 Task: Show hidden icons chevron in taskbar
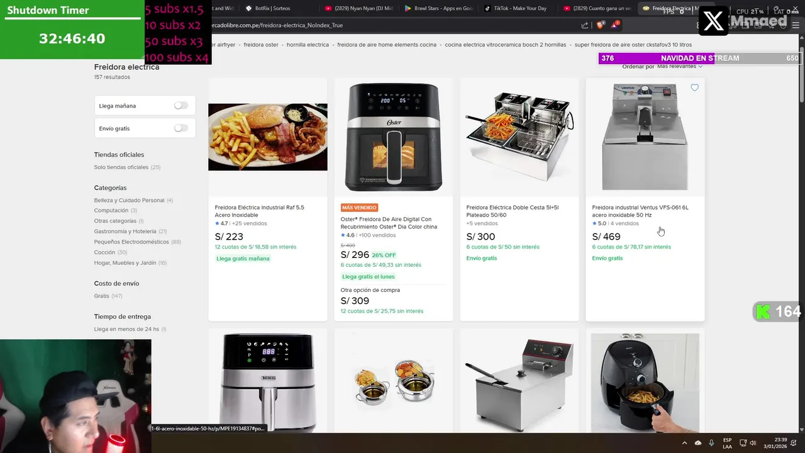tap(685, 443)
